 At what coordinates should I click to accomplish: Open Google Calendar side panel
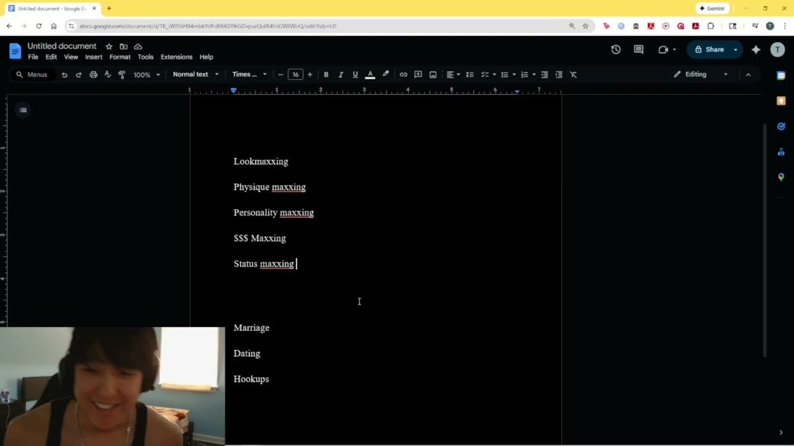click(x=781, y=76)
